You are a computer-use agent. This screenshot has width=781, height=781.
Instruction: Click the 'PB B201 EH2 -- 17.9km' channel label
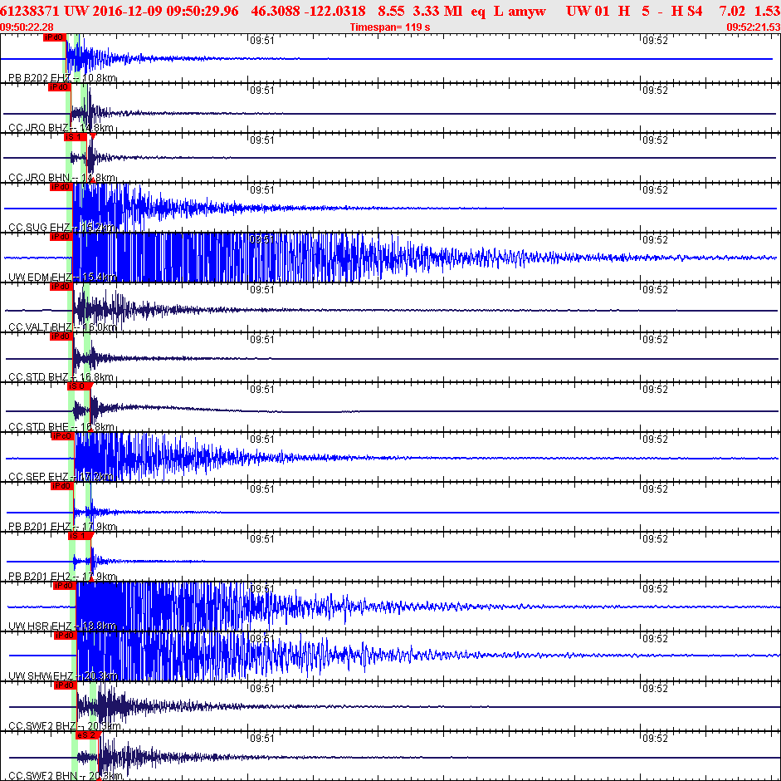point(62,577)
